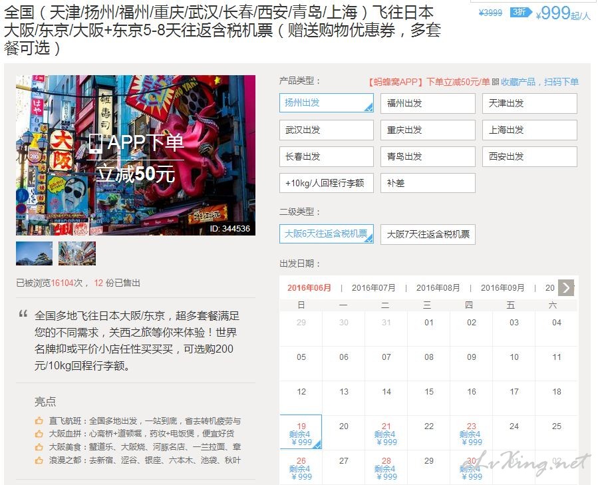Click the opening quotation mark icon

coord(23,314)
